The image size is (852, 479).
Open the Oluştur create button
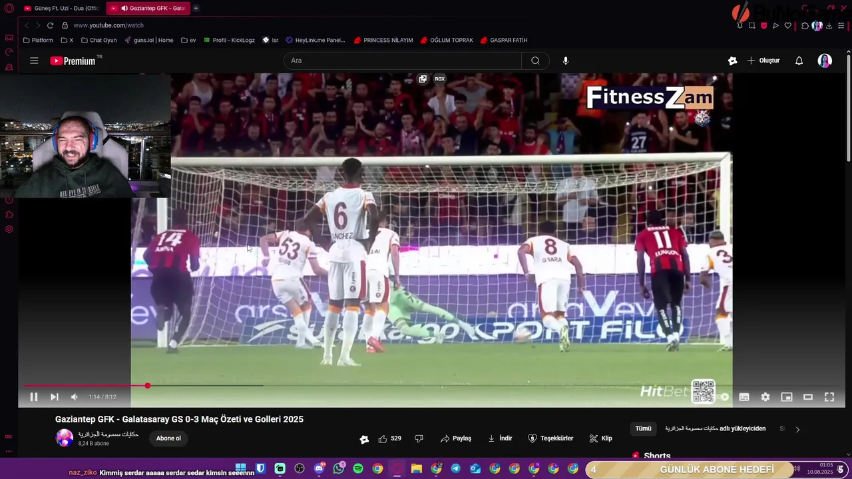[763, 61]
